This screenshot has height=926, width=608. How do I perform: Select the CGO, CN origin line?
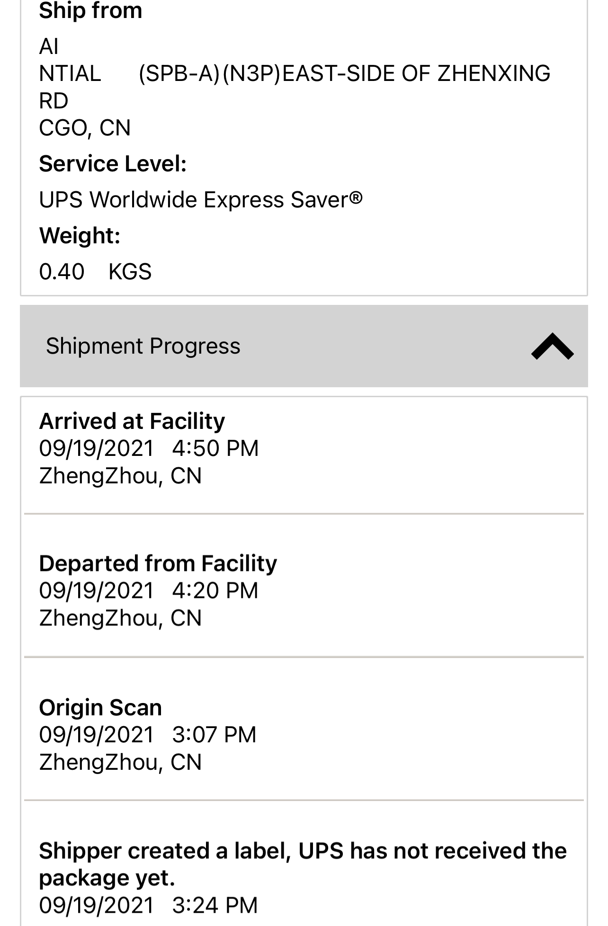(x=85, y=128)
